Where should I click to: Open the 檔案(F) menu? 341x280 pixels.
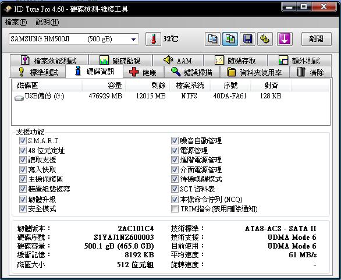pos(16,22)
